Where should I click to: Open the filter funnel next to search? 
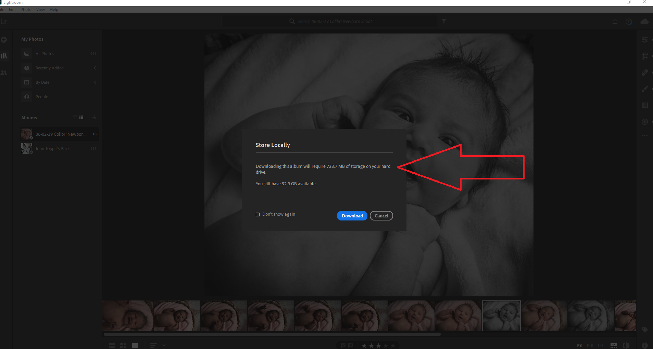point(444,21)
